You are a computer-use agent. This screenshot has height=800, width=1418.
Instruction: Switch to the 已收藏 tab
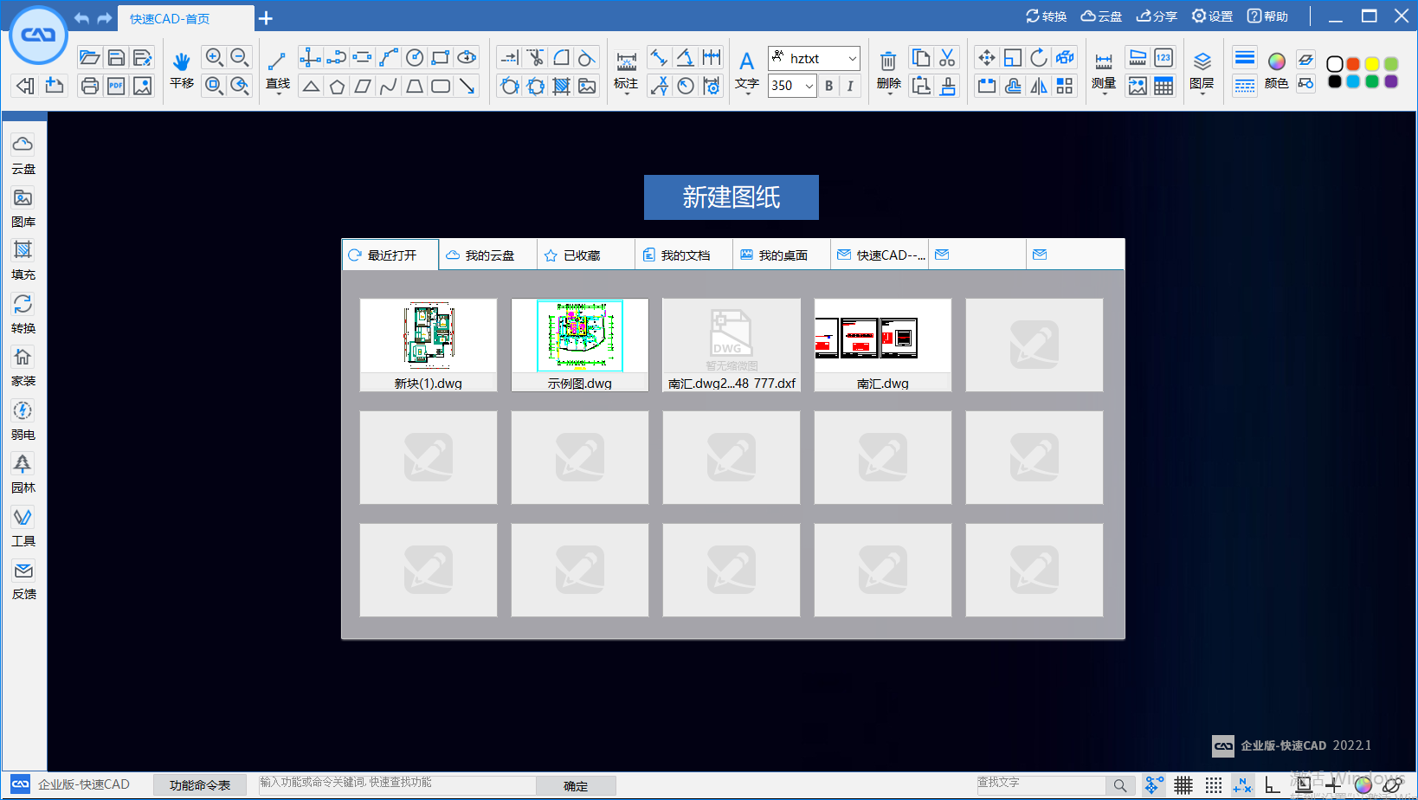(x=585, y=254)
